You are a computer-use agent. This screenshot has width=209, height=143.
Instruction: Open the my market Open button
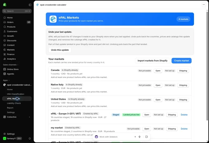[x=147, y=129]
